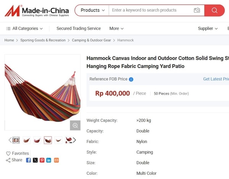Image resolution: width=229 pixels, height=179 pixels.
Task: Add the hammock to Favorites
Action: click(x=18, y=153)
